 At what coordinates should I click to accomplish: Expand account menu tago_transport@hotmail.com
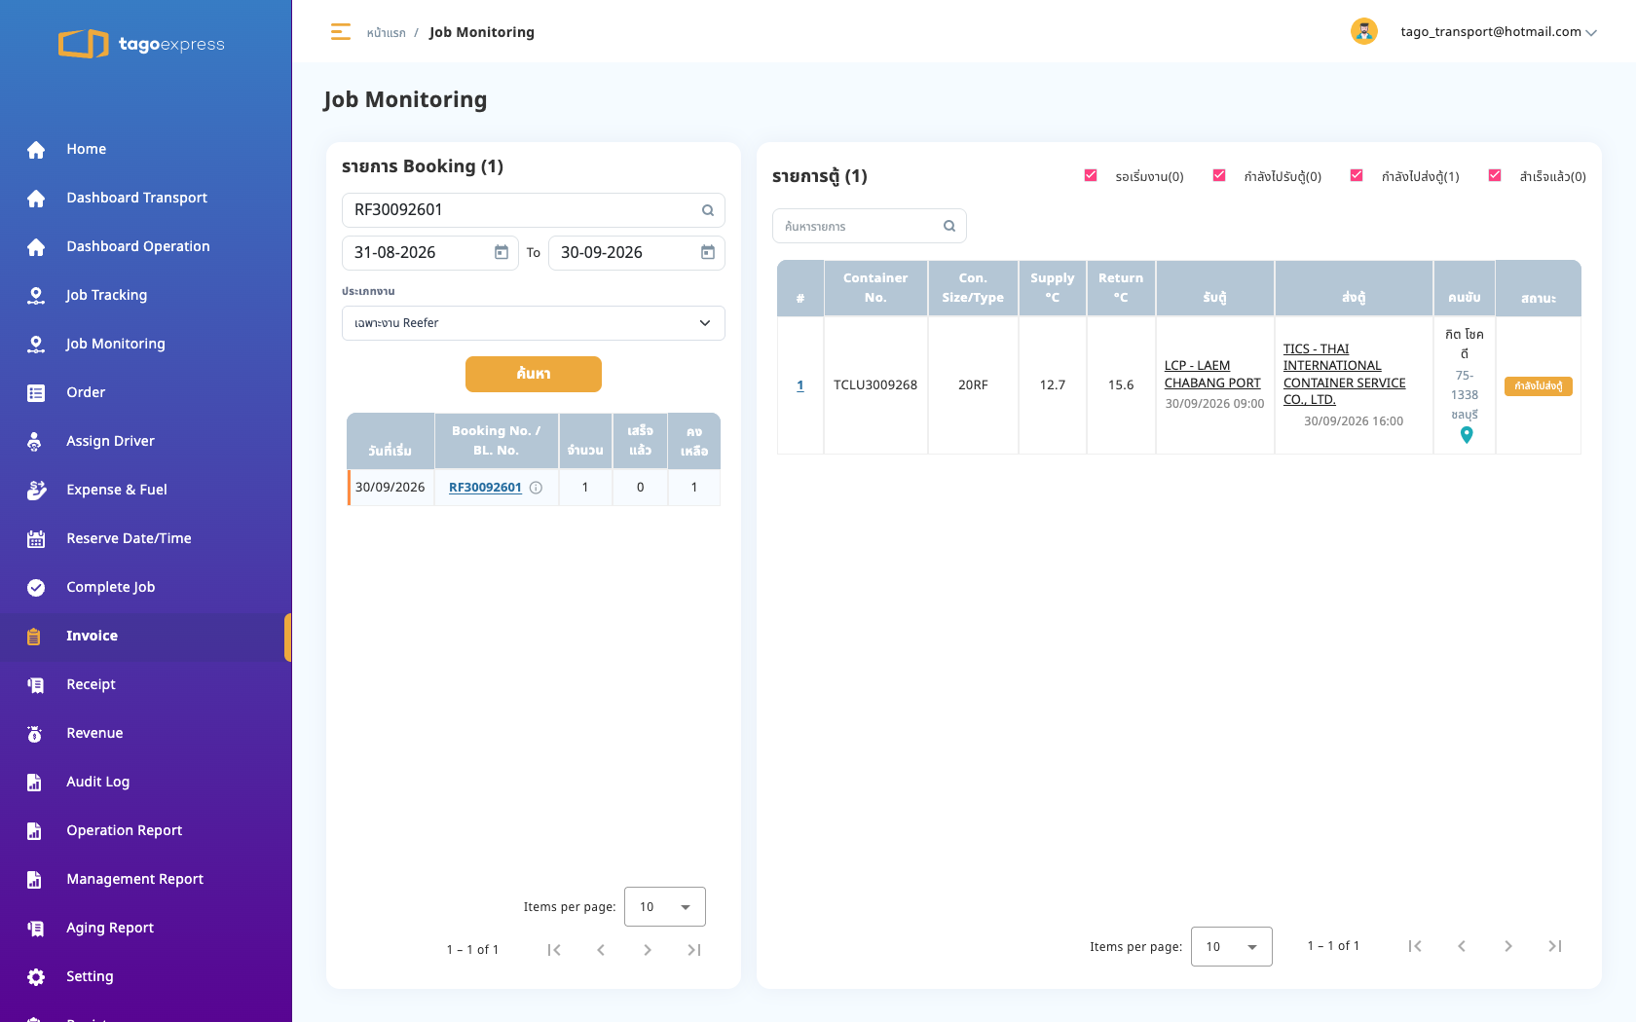pyautogui.click(x=1499, y=32)
